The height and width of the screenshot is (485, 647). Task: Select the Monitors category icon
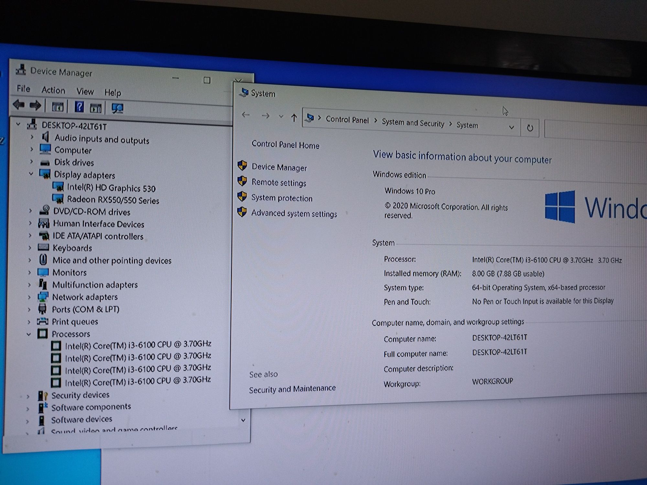pos(43,272)
